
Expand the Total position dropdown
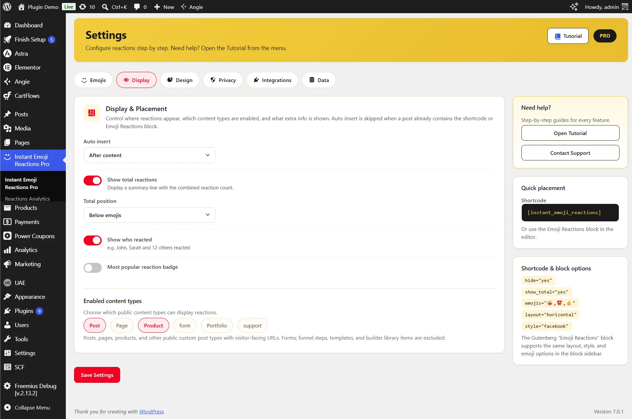click(x=149, y=215)
